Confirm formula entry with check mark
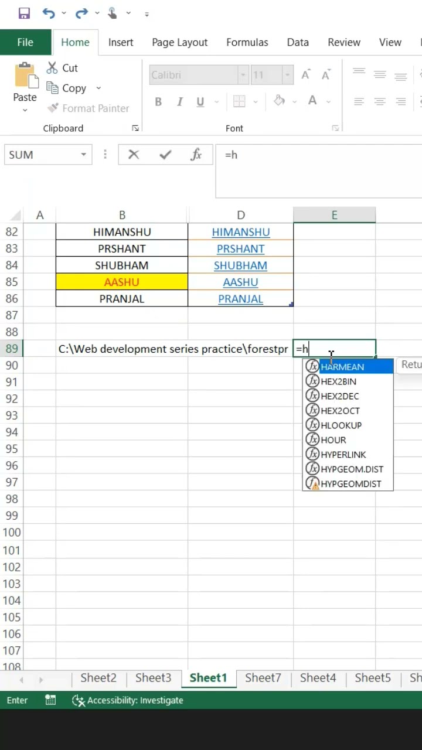This screenshot has width=422, height=750. tap(165, 155)
